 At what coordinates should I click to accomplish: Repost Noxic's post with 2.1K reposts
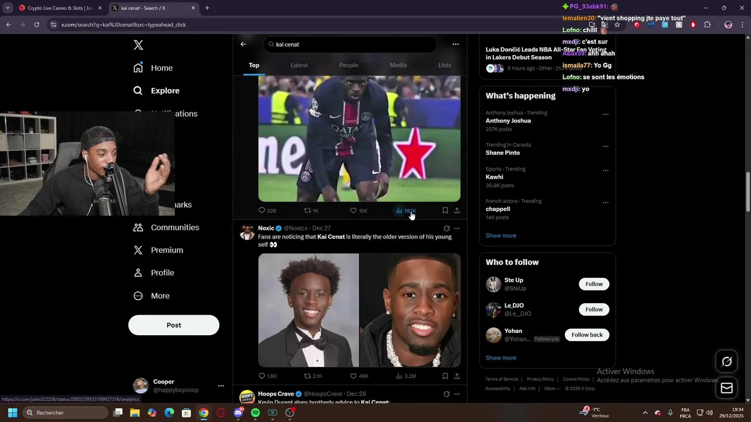coord(313,376)
